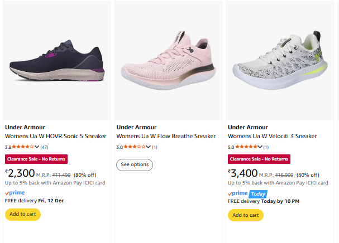
Task: Click Velociti 3 five-star rating icons
Action: click(246, 147)
